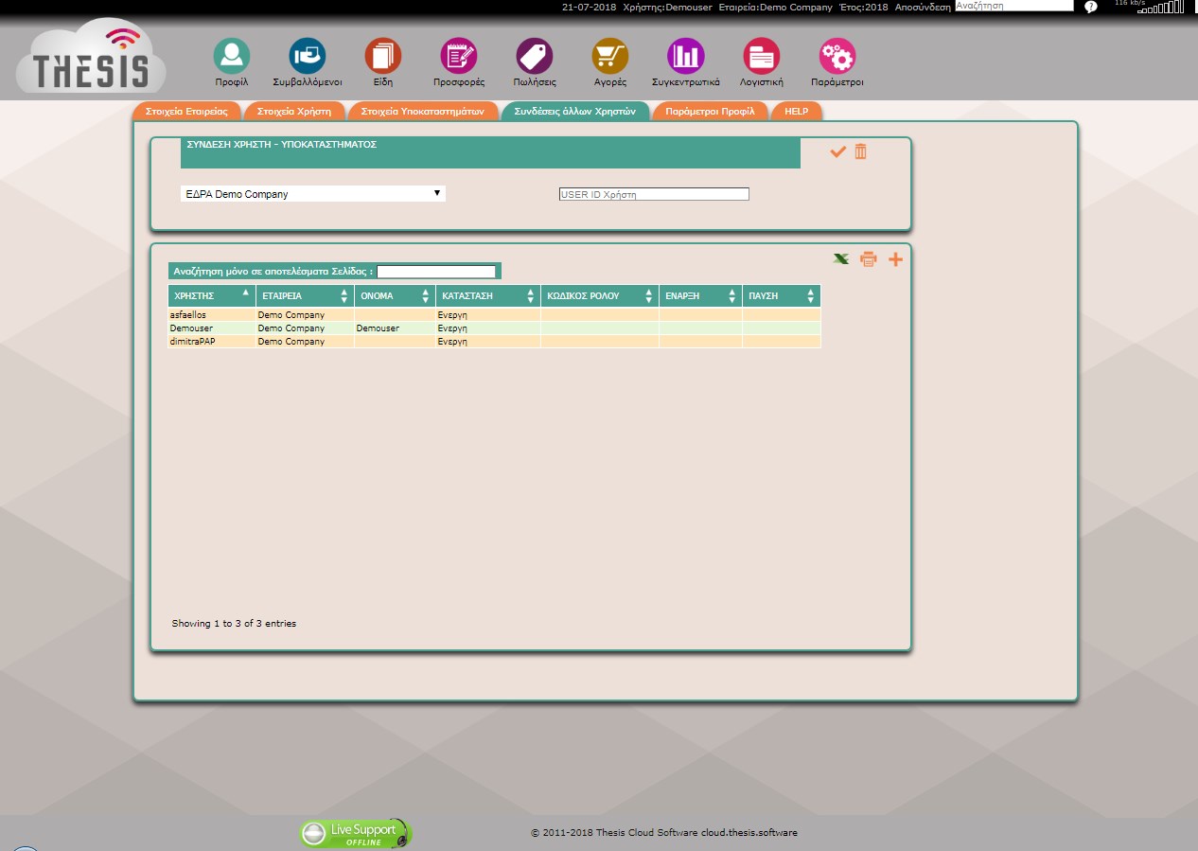Open the Προφίλ profile icon
The height and width of the screenshot is (851, 1198).
click(x=232, y=57)
